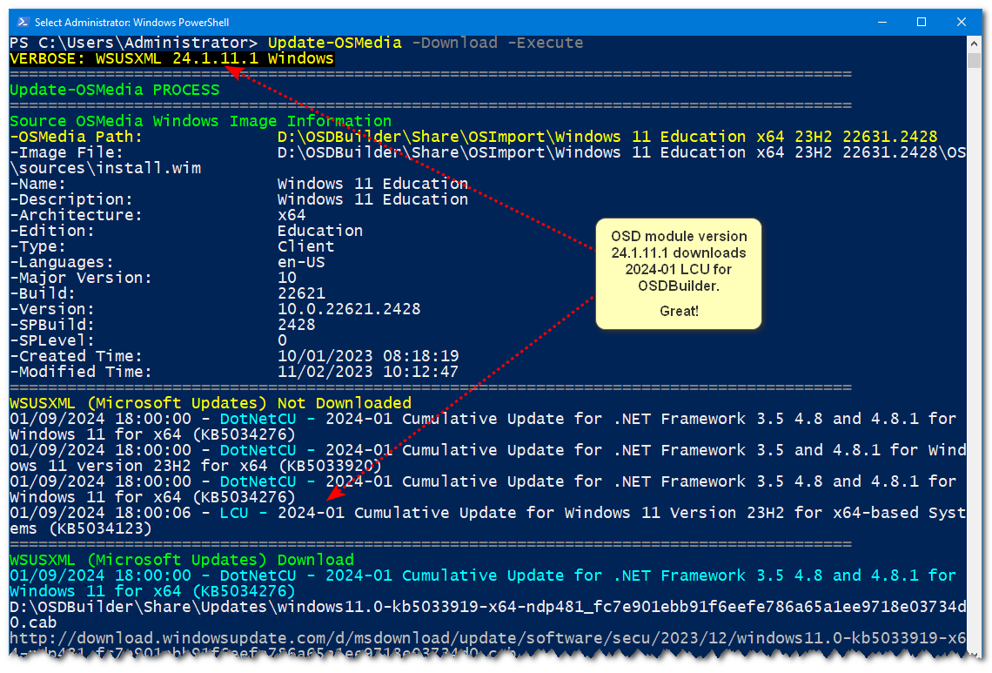
Task: Click the '(KB5034123)' text
Action: pyautogui.click(x=100, y=528)
